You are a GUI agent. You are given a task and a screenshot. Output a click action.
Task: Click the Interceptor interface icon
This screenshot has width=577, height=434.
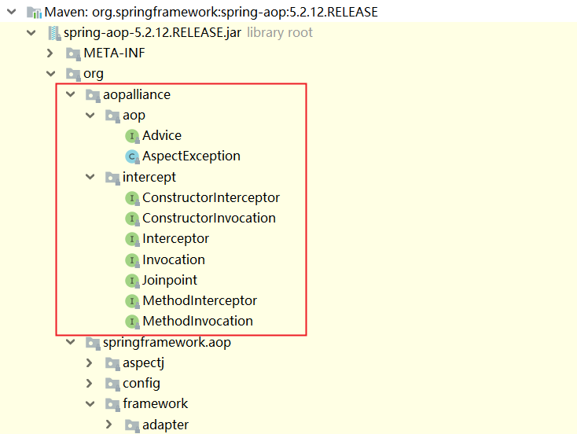click(132, 239)
